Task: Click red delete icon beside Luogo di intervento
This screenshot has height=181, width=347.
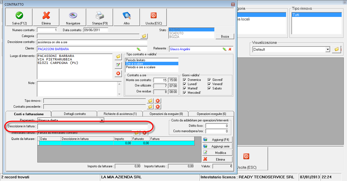Action: click(118, 73)
